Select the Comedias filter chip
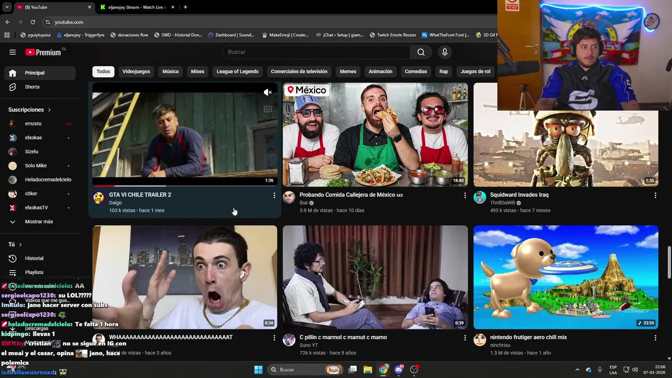672x378 pixels. 416,71
